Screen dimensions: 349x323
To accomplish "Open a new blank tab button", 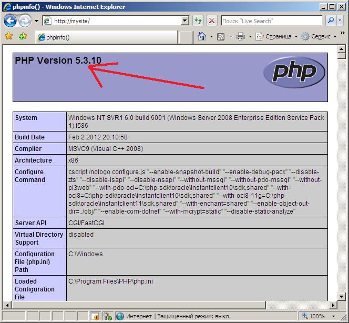I will (186, 37).
